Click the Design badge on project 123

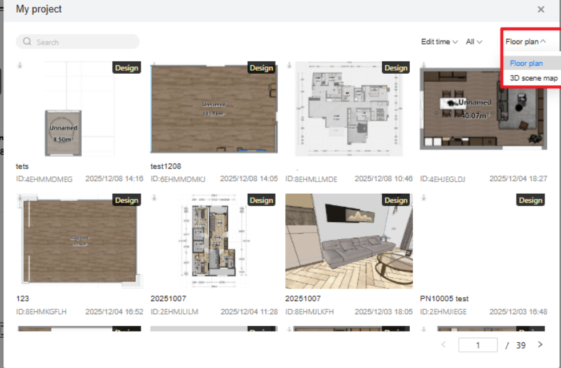tap(127, 201)
